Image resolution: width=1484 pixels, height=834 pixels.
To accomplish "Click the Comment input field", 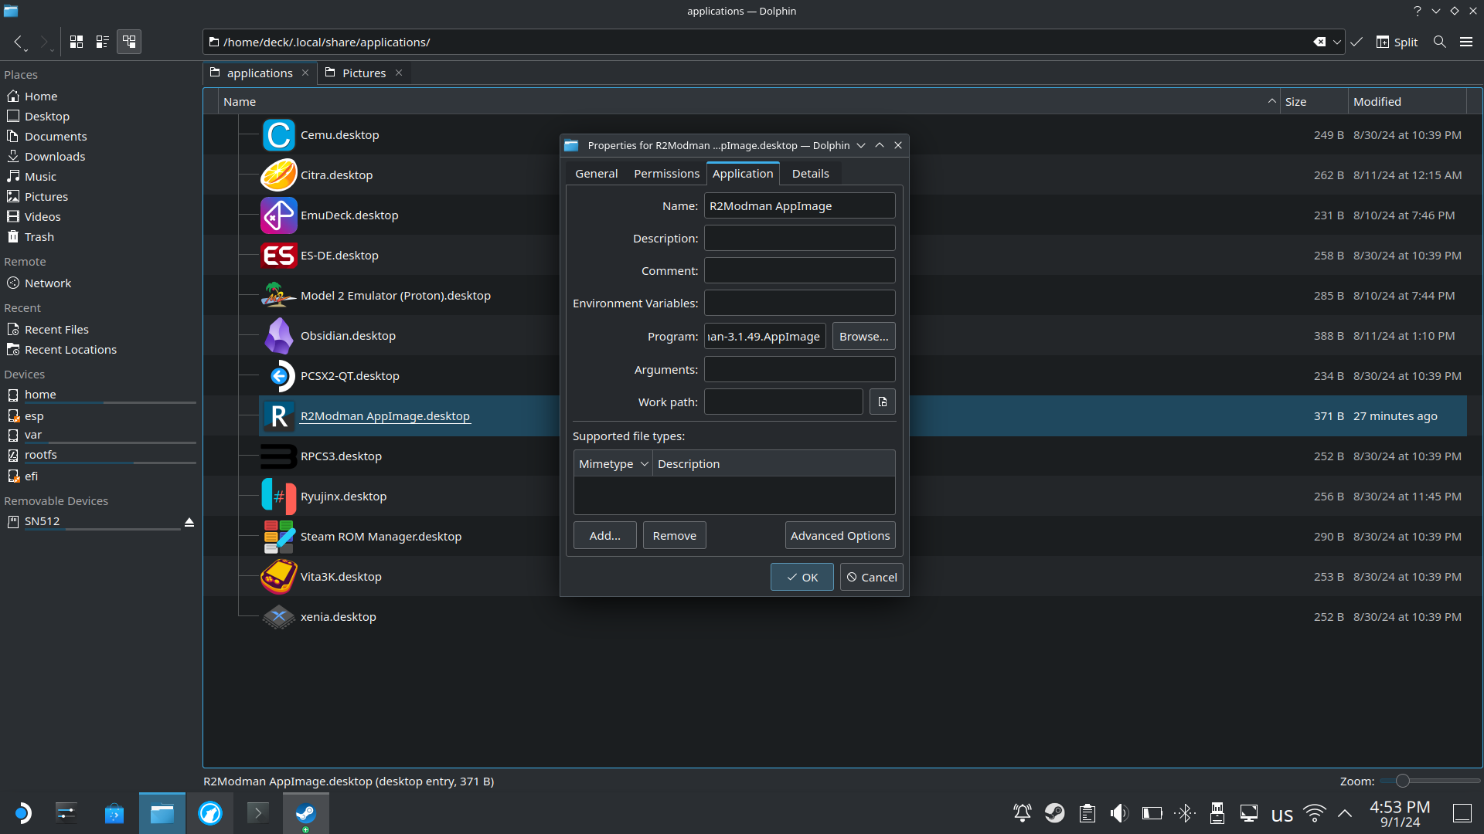I will [800, 271].
